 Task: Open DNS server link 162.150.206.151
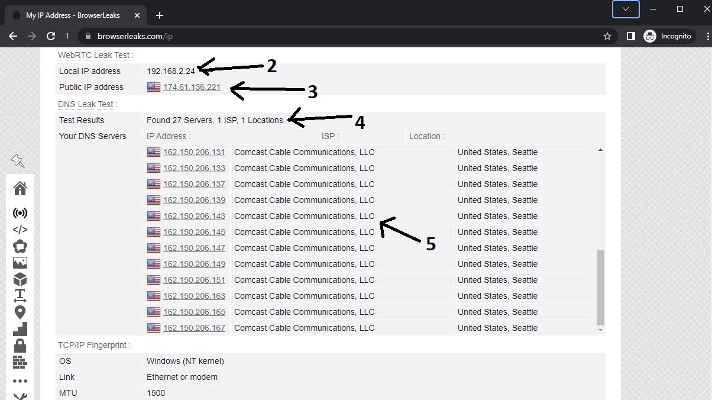click(x=194, y=280)
